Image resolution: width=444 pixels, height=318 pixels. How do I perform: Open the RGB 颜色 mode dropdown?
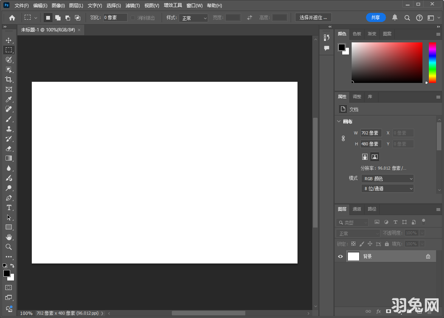point(387,179)
